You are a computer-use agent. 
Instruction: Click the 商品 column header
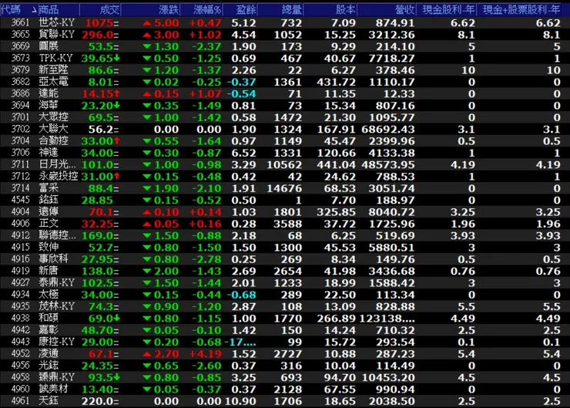[59, 10]
